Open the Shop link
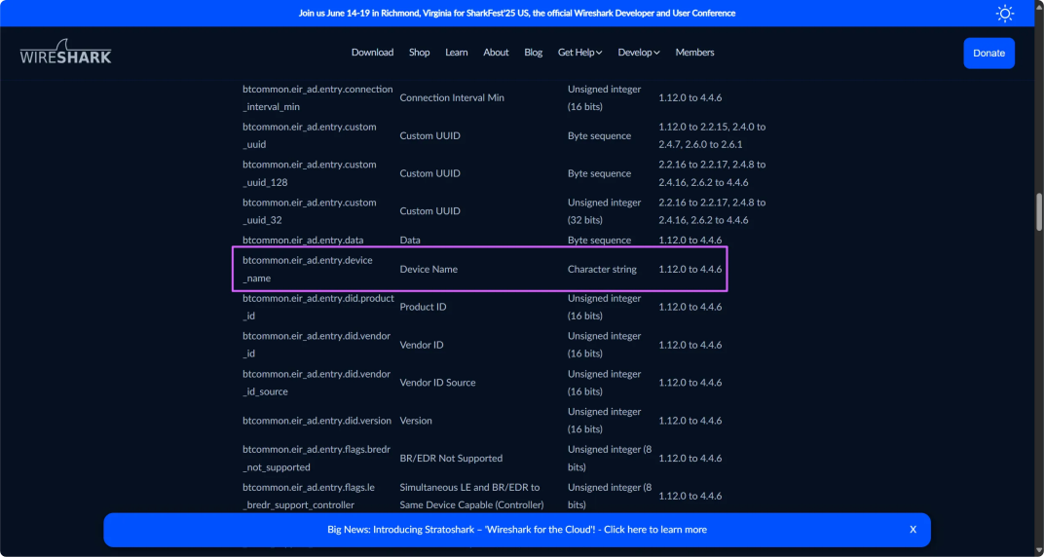1044x557 pixels. (x=420, y=53)
